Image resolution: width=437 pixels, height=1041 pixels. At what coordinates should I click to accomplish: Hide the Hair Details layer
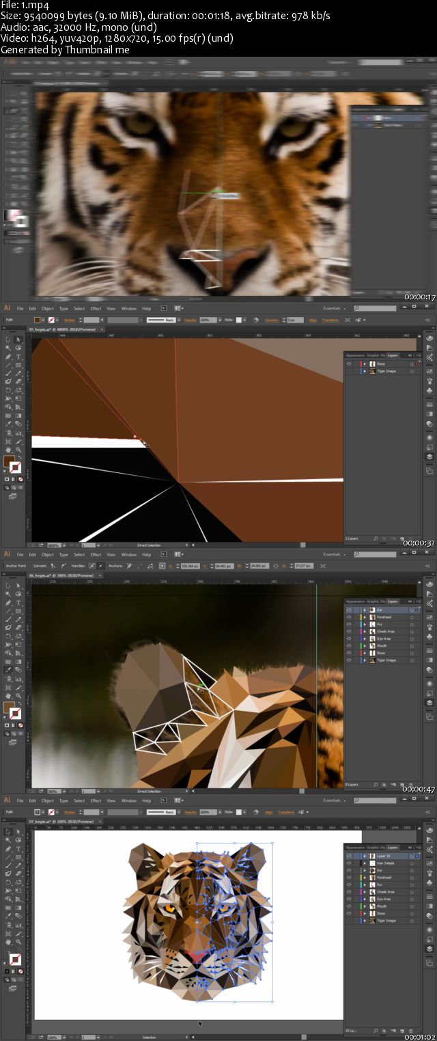pyautogui.click(x=349, y=863)
